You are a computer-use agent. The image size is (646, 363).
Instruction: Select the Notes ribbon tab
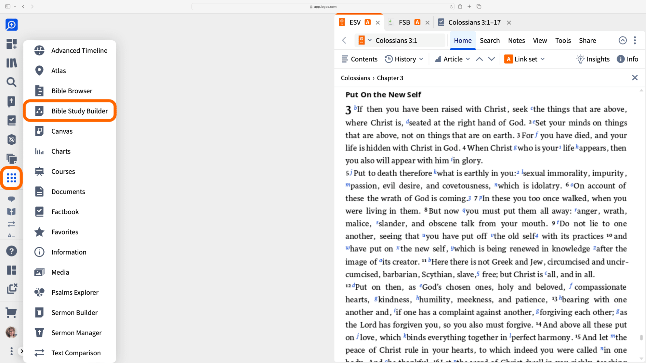516,41
